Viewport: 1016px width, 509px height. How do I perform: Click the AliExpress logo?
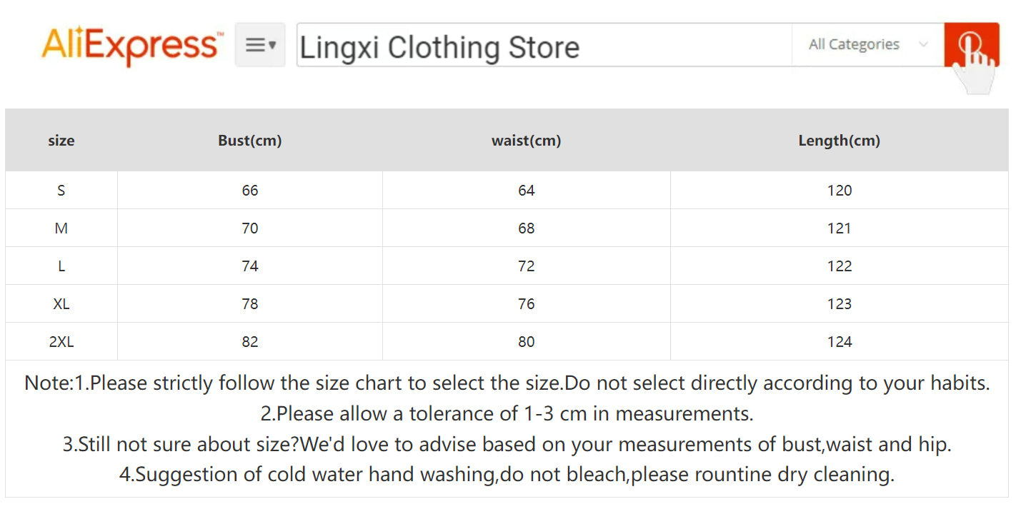pyautogui.click(x=131, y=45)
